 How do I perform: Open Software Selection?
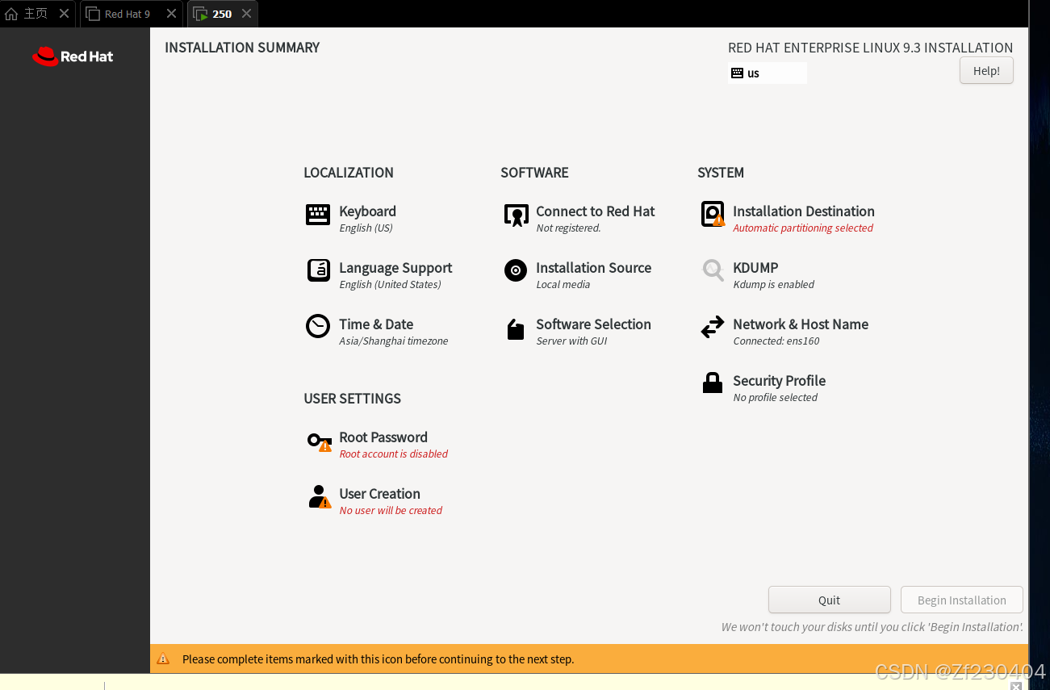click(593, 324)
